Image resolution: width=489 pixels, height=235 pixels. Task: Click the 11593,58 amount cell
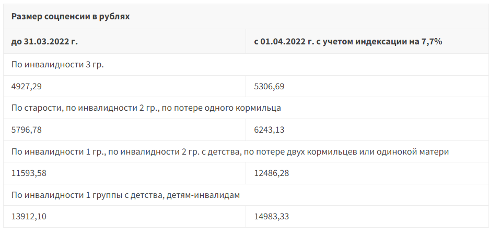[x=28, y=173]
